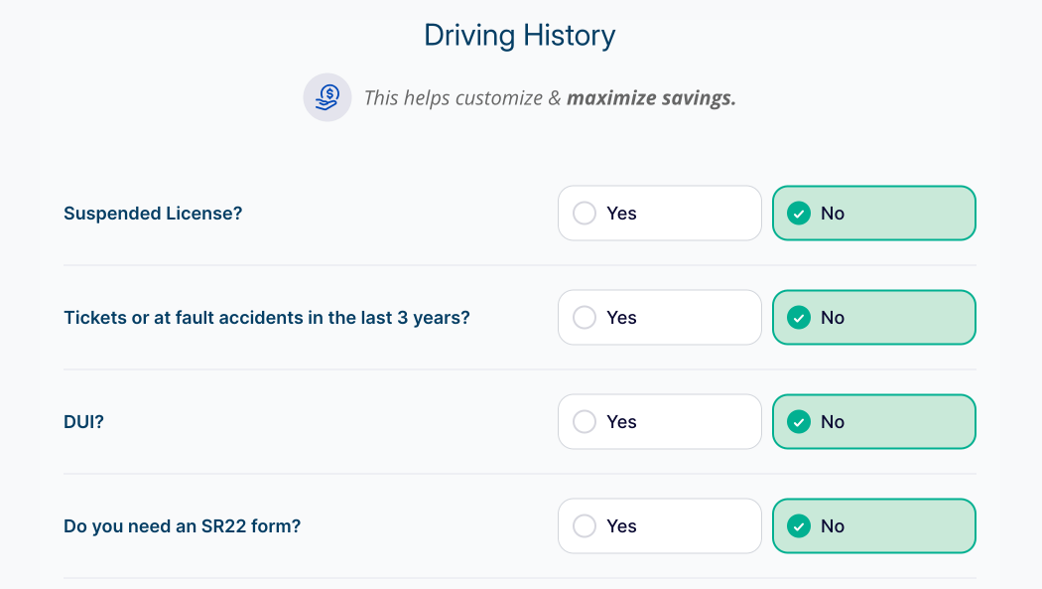Click the green checkmark in SR22 No option

(798, 526)
